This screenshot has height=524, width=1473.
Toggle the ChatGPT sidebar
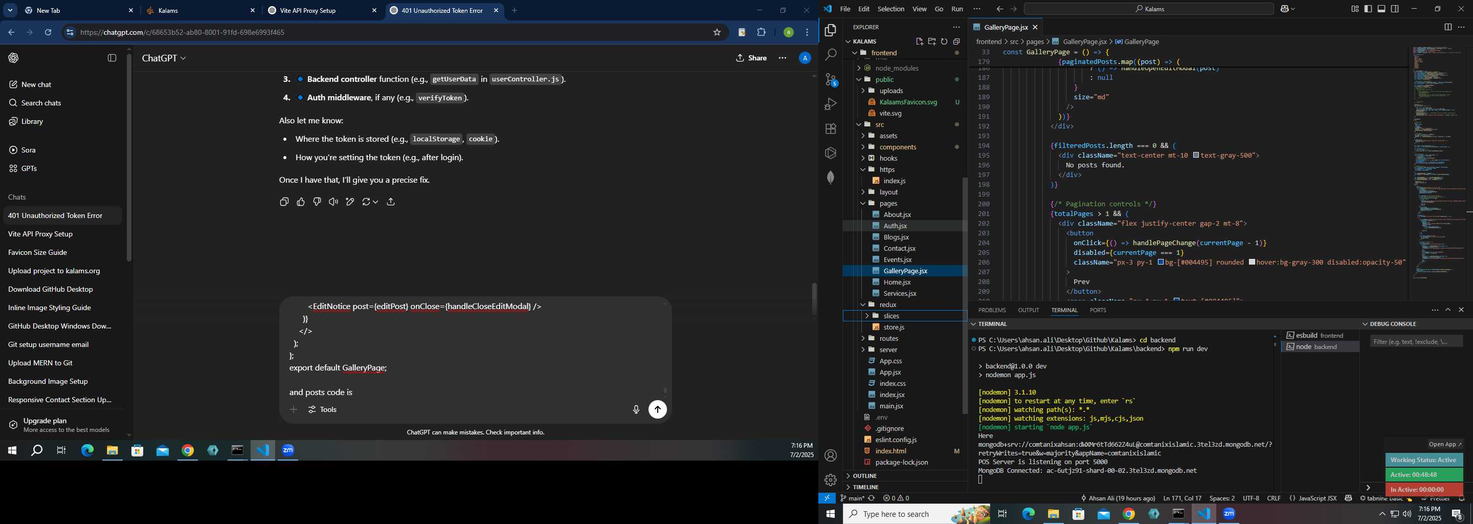coord(112,58)
